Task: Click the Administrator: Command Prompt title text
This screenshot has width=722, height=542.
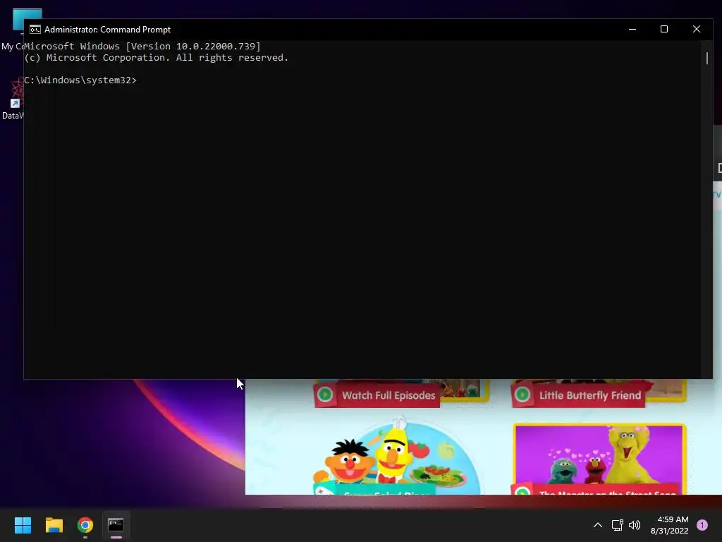Action: tap(107, 30)
